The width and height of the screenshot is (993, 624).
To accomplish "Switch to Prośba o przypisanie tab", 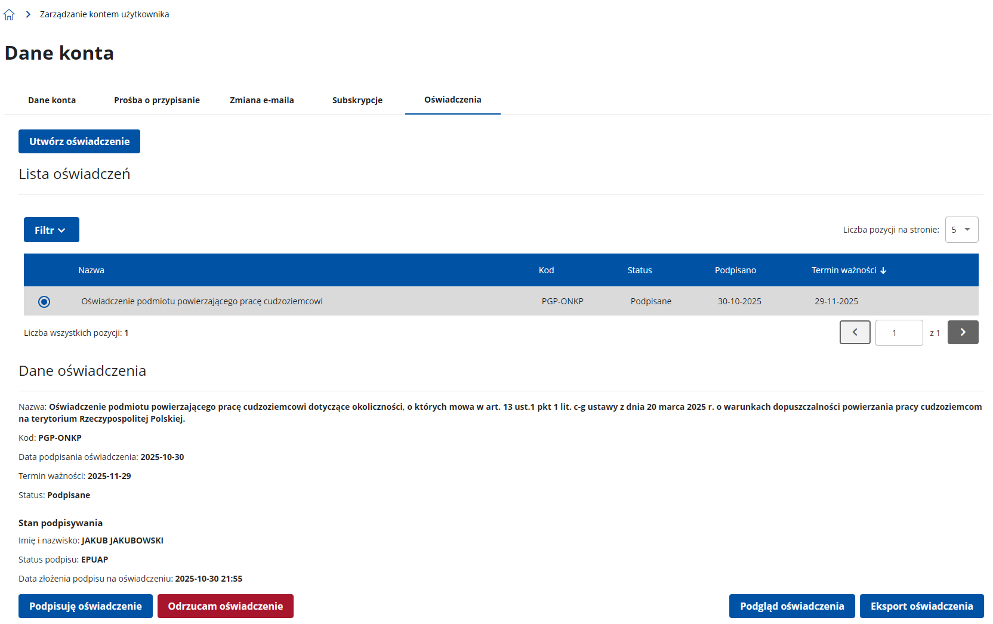I will pyautogui.click(x=157, y=100).
